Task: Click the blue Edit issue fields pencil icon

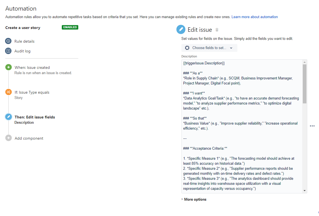Action: 8,117
